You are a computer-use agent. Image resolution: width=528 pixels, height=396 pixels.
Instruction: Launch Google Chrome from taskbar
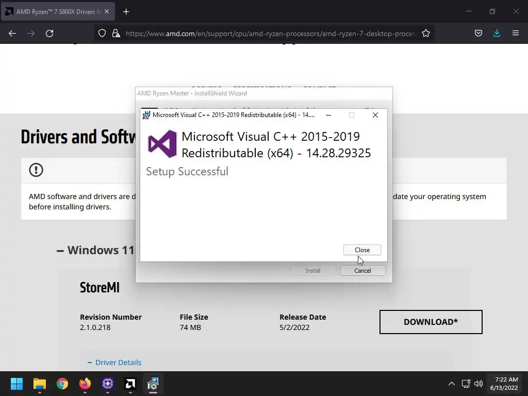coord(62,384)
